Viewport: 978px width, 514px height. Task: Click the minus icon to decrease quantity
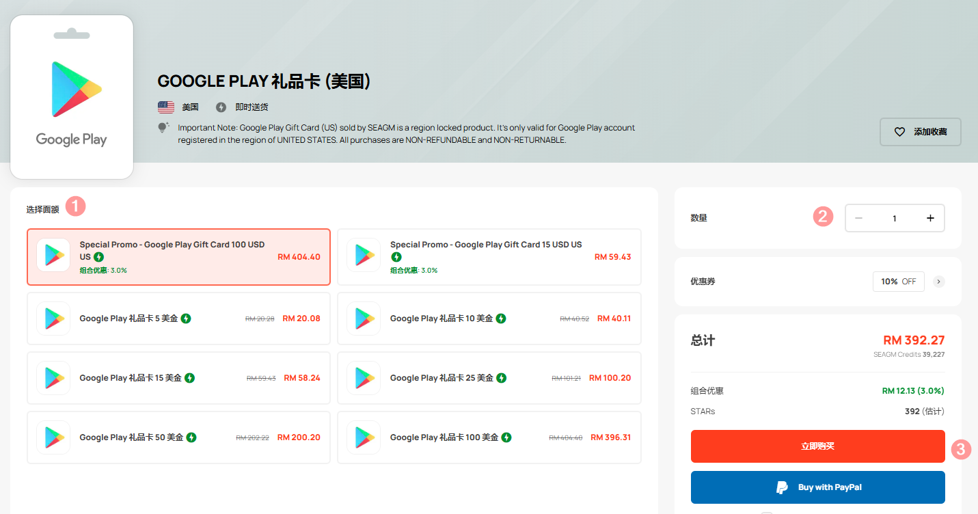859,218
